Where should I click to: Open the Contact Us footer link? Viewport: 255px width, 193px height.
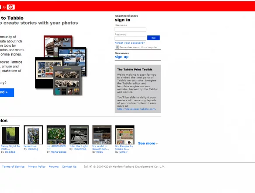[69, 167]
